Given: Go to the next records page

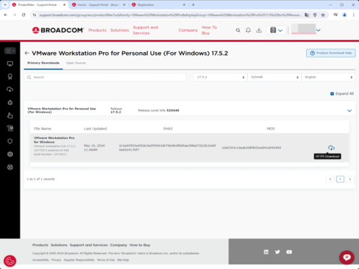Looking at the screenshot, I should (x=350, y=179).
